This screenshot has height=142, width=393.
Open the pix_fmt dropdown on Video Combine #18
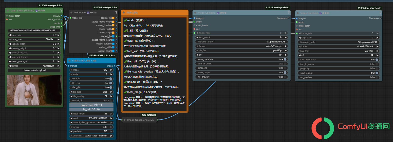[x=339, y=51]
